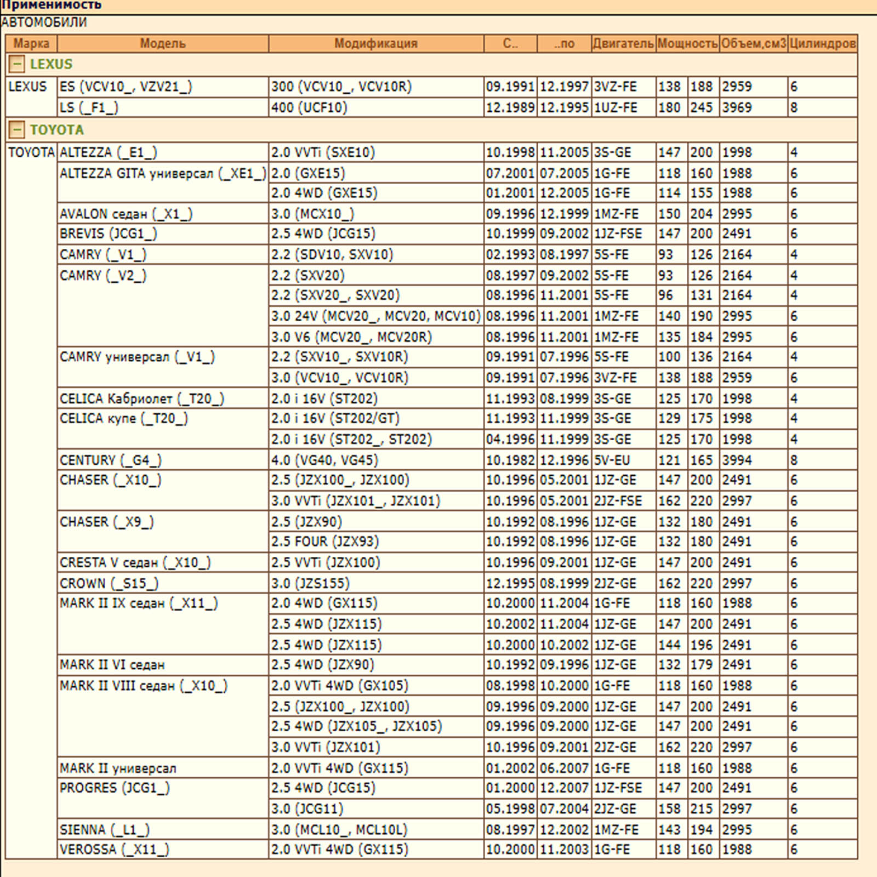Collapse the TOYOTA group expander
The height and width of the screenshot is (877, 877).
[x=16, y=130]
